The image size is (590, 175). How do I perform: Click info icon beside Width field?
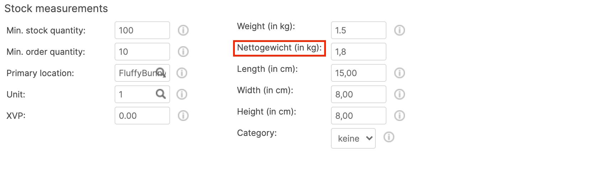pos(400,94)
